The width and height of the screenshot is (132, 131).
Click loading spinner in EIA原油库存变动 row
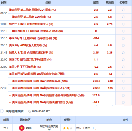click(123, 74)
